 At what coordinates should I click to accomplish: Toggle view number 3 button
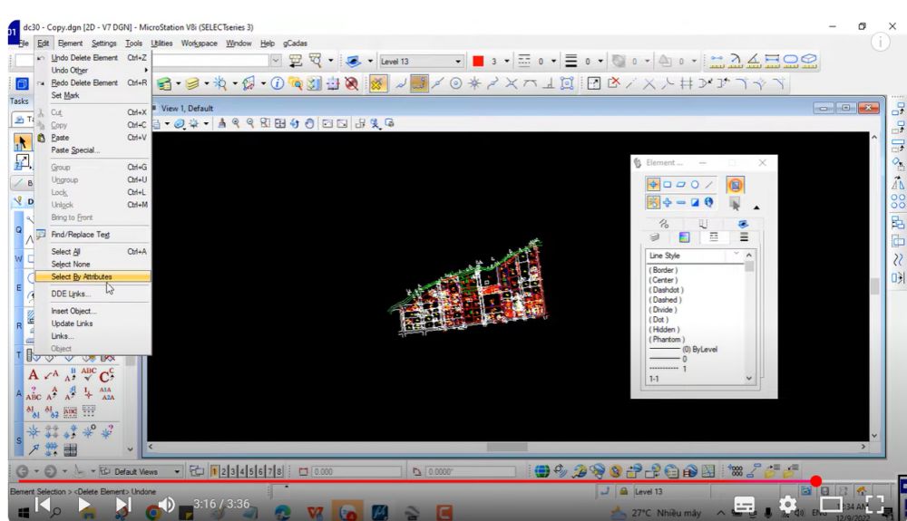[232, 471]
